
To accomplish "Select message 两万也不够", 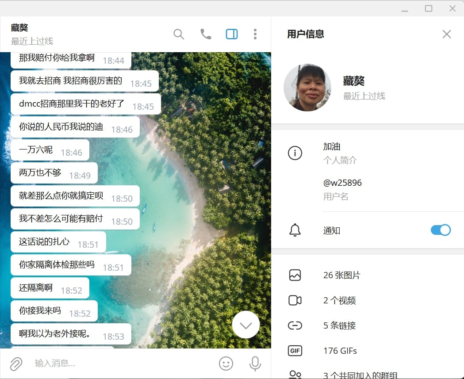I will pyautogui.click(x=54, y=173).
